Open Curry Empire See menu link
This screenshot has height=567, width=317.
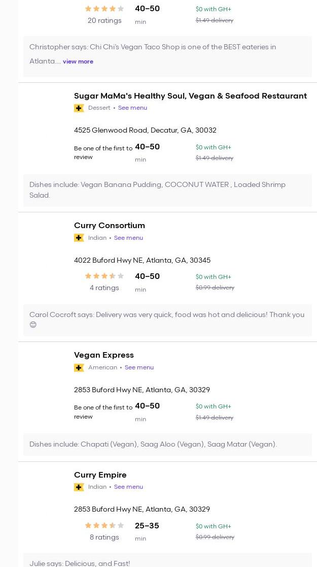[128, 487]
